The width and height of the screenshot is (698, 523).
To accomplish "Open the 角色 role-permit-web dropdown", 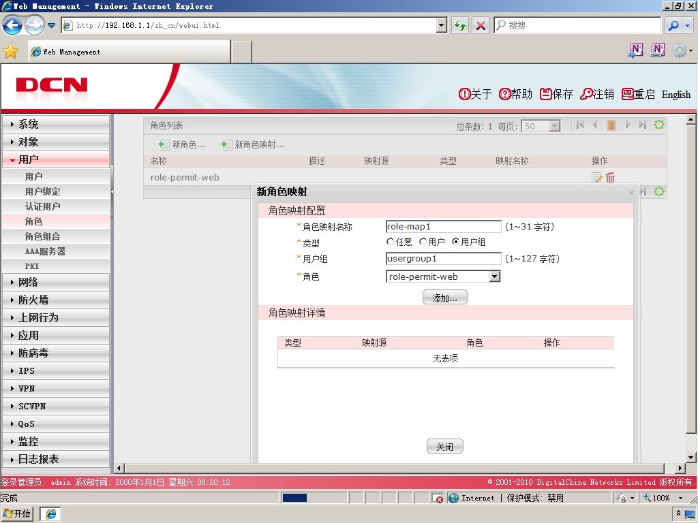I will [494, 276].
